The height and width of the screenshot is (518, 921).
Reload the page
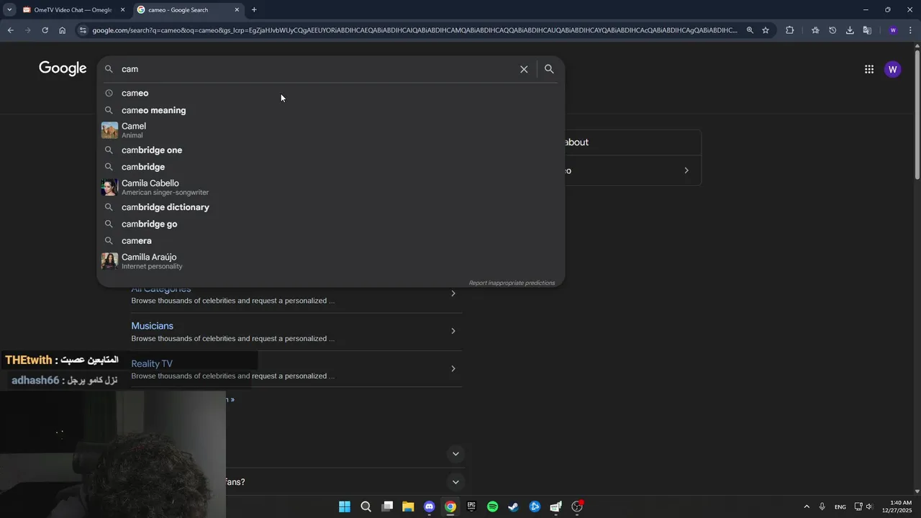point(45,30)
